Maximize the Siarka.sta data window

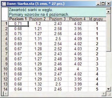pyautogui.click(x=103, y=4)
